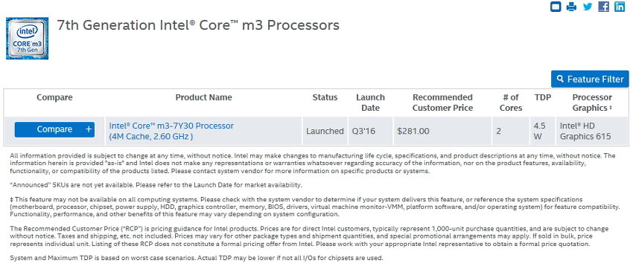Share on Twitter using the bird icon

pyautogui.click(x=588, y=7)
